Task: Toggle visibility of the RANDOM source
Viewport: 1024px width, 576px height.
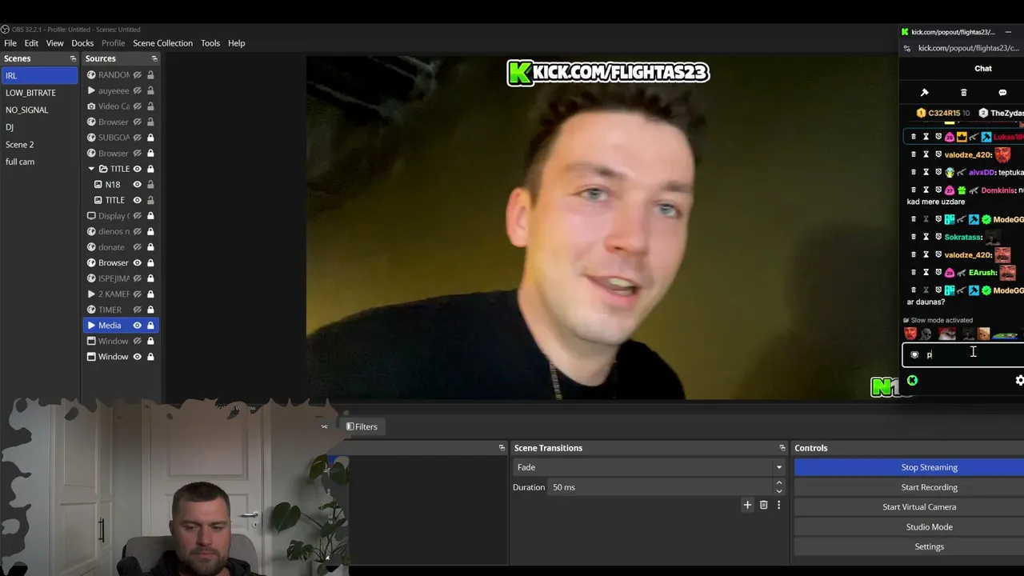Action: [x=138, y=75]
